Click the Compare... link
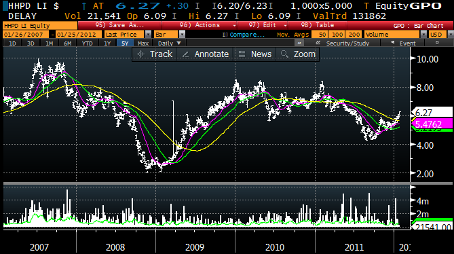 pyautogui.click(x=247, y=35)
